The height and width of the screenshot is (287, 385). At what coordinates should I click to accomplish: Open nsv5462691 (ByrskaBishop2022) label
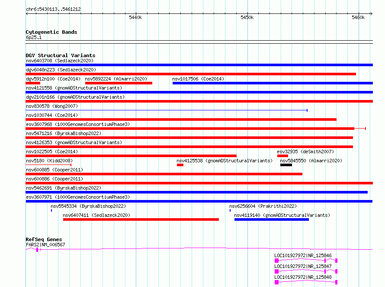click(64, 188)
